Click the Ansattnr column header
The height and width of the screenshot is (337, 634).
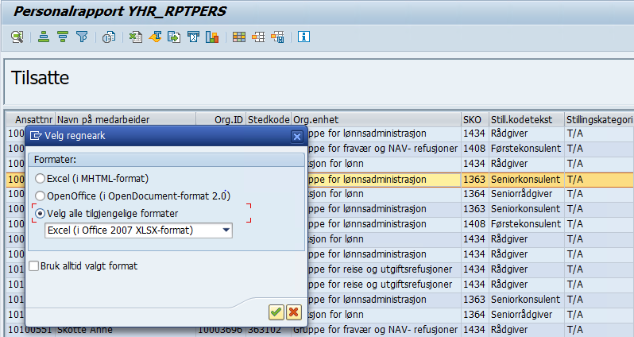(31, 120)
